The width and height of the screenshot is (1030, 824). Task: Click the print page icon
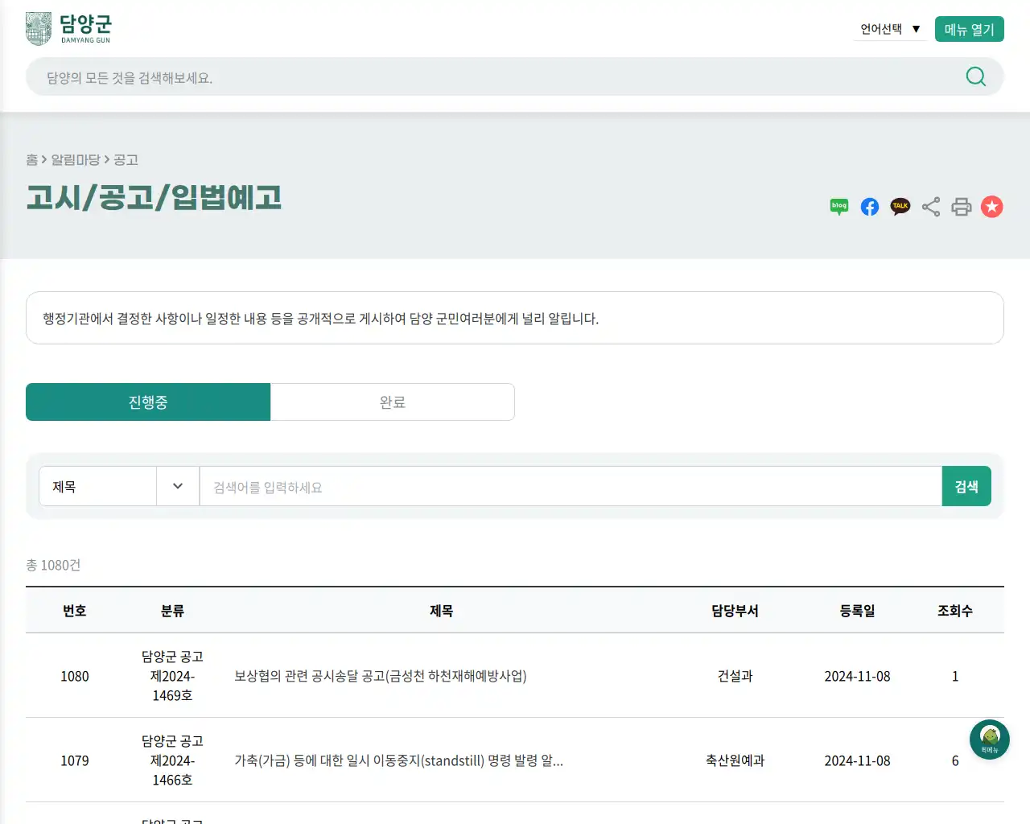coord(961,206)
